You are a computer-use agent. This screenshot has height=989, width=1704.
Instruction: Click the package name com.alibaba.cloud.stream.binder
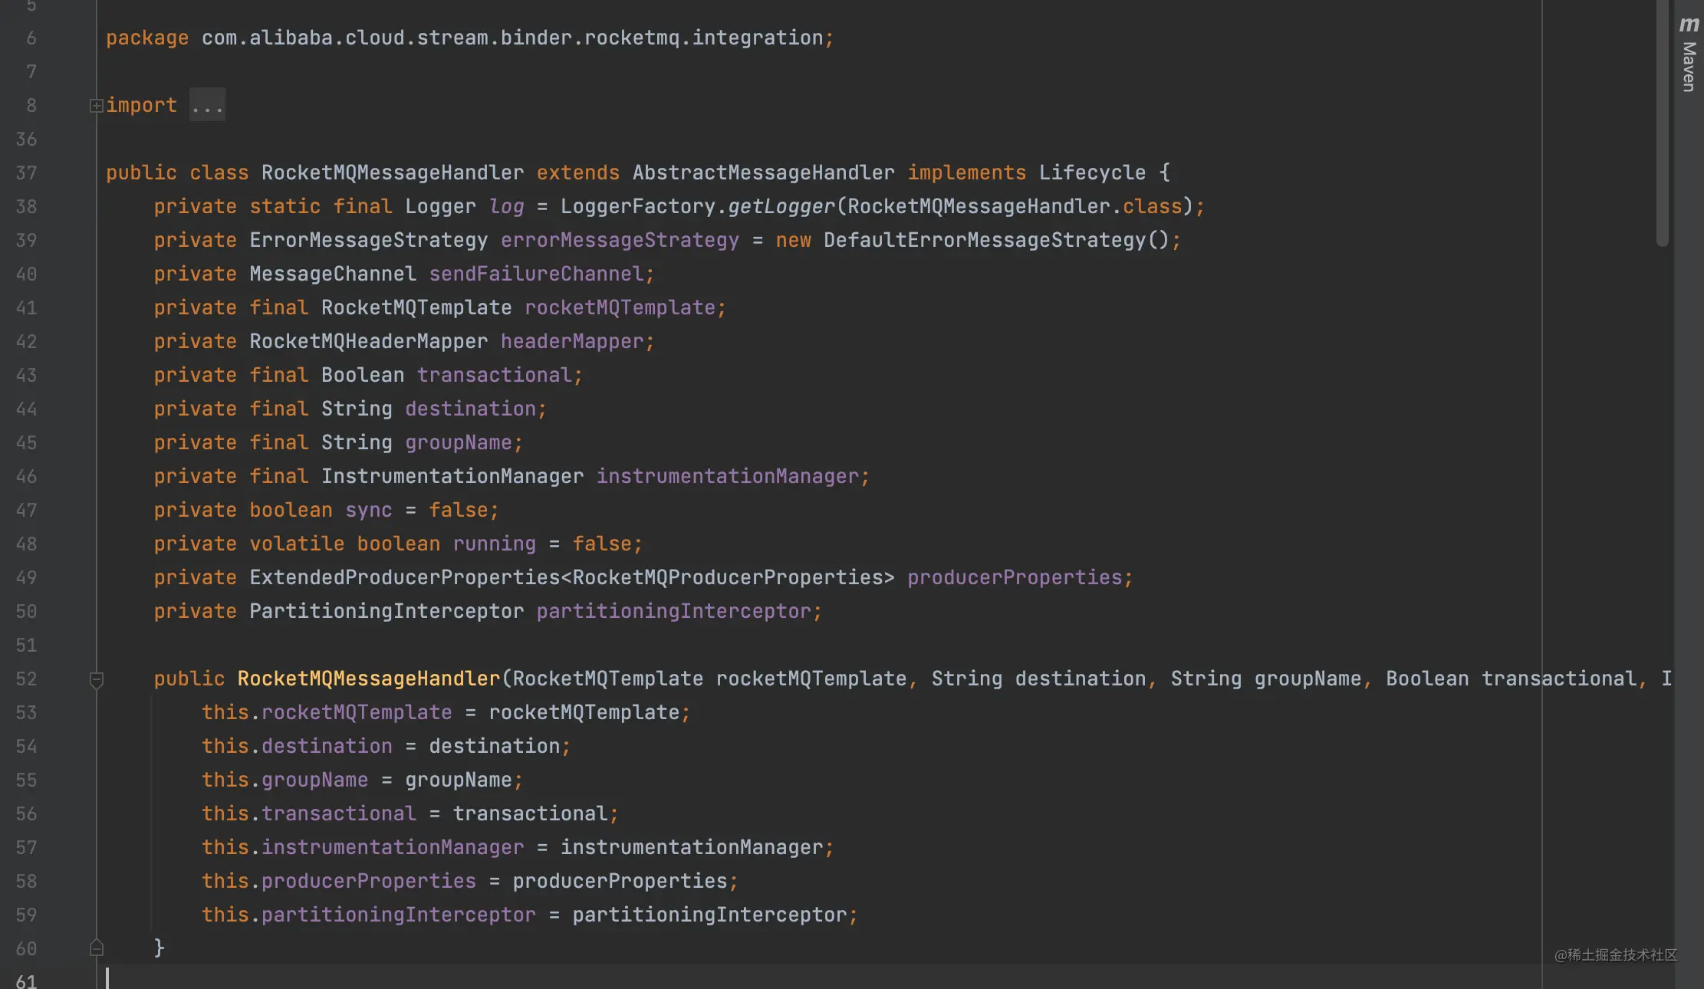coord(512,38)
